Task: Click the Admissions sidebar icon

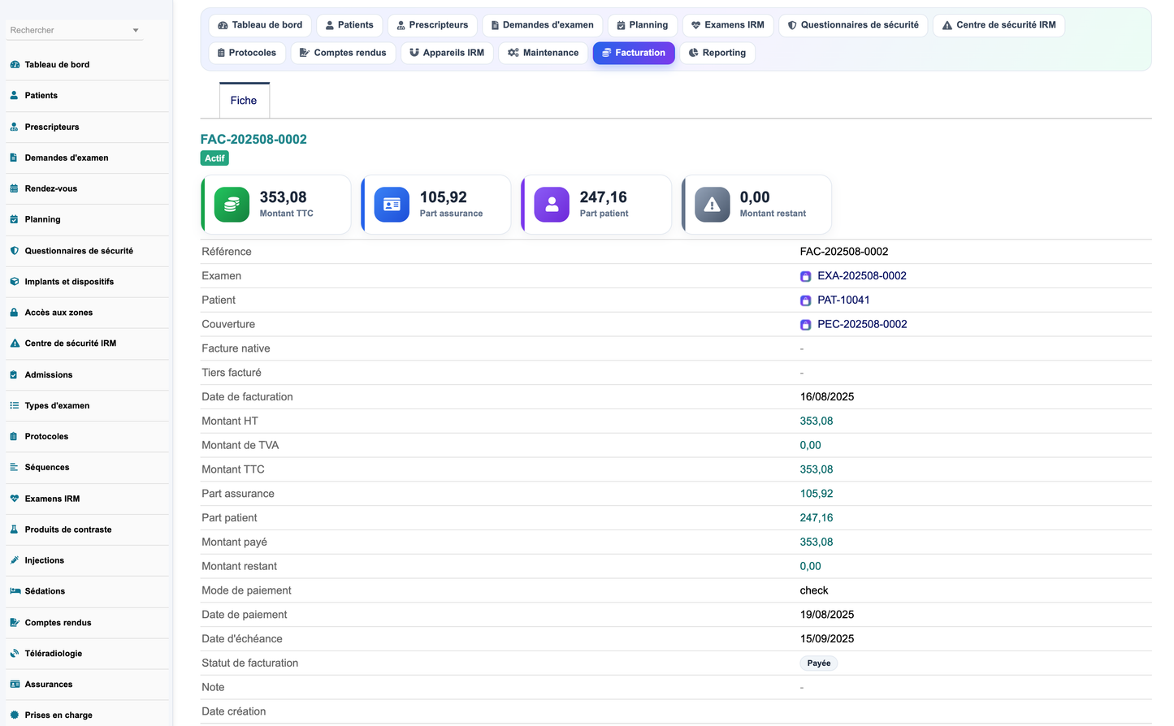Action: [15, 375]
